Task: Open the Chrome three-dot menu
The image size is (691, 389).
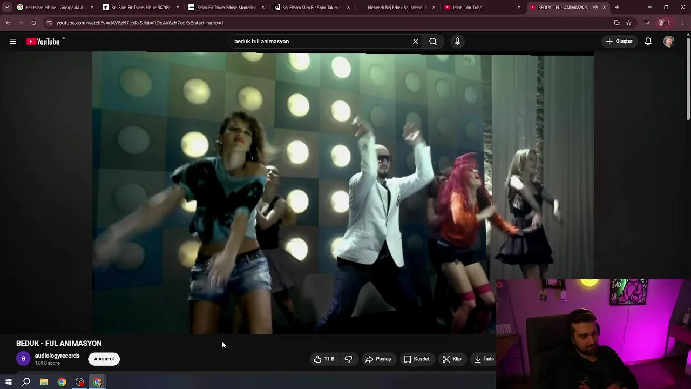Action: coord(683,23)
